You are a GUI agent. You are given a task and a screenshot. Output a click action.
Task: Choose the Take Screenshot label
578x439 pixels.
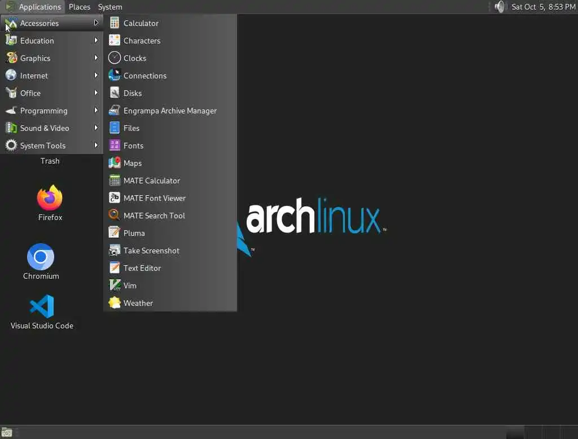(151, 251)
